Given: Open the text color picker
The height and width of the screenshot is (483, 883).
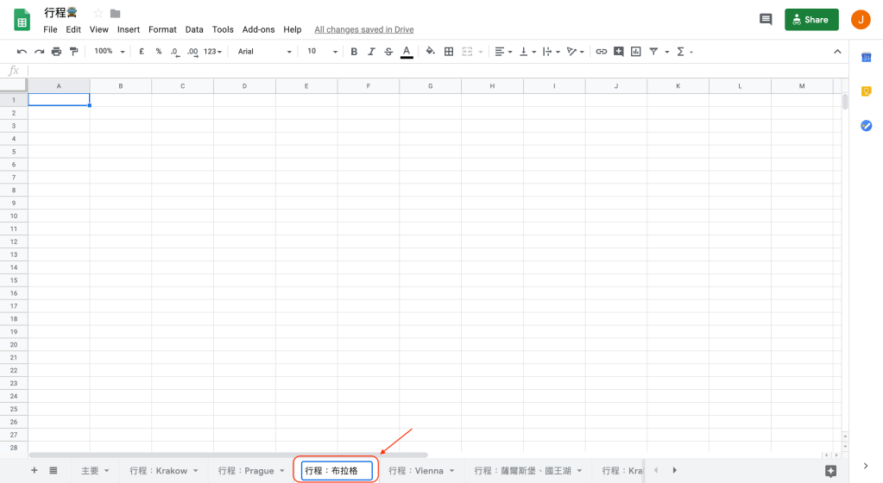Looking at the screenshot, I should tap(406, 52).
